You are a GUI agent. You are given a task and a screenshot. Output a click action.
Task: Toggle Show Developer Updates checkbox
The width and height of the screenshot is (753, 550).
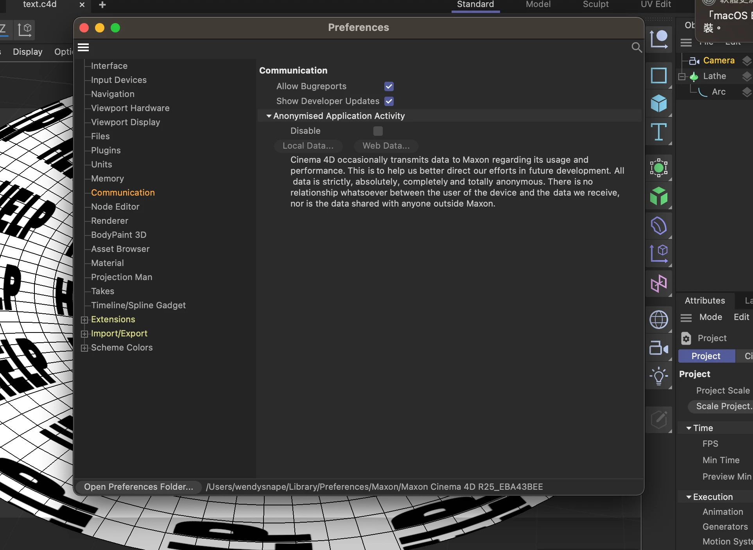(x=389, y=101)
